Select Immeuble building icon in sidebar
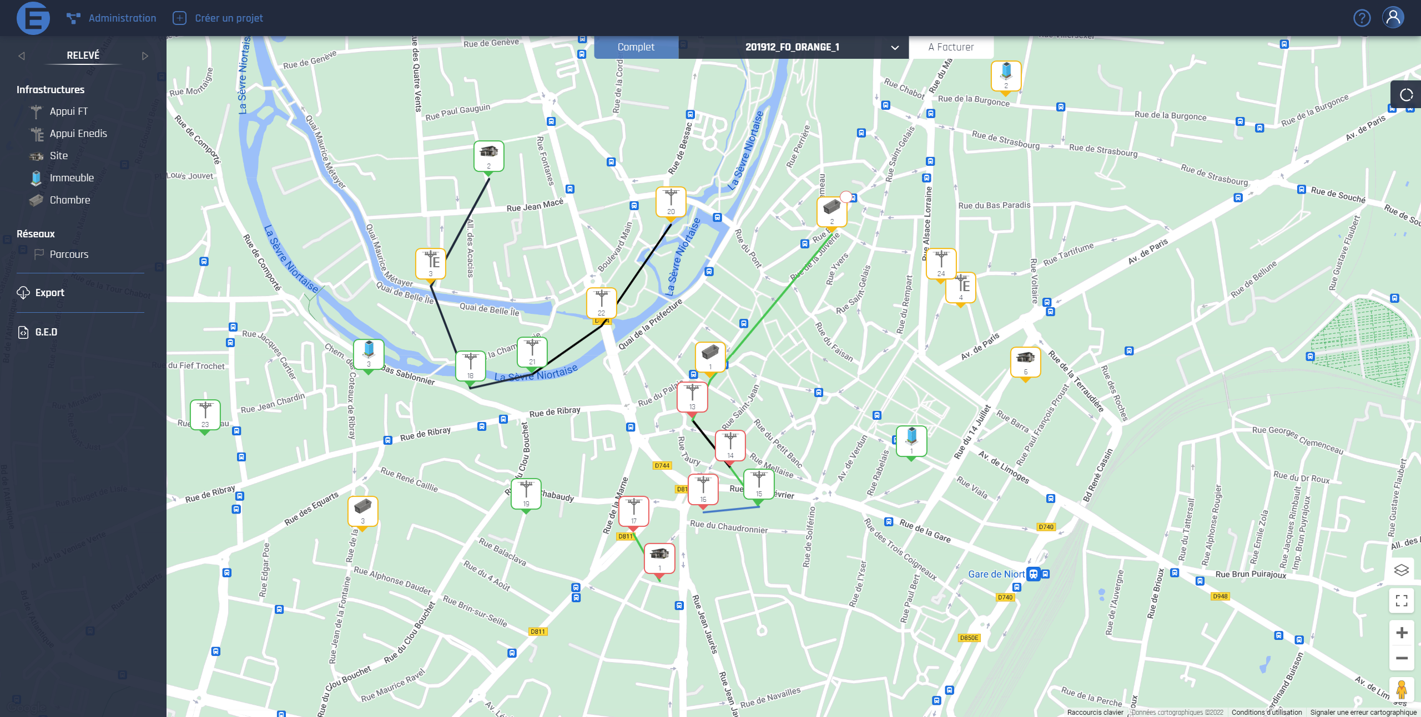The height and width of the screenshot is (717, 1421). point(36,178)
